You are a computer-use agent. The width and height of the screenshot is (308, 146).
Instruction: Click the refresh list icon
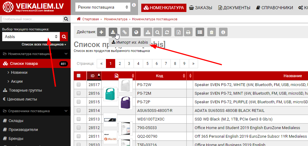(167, 32)
